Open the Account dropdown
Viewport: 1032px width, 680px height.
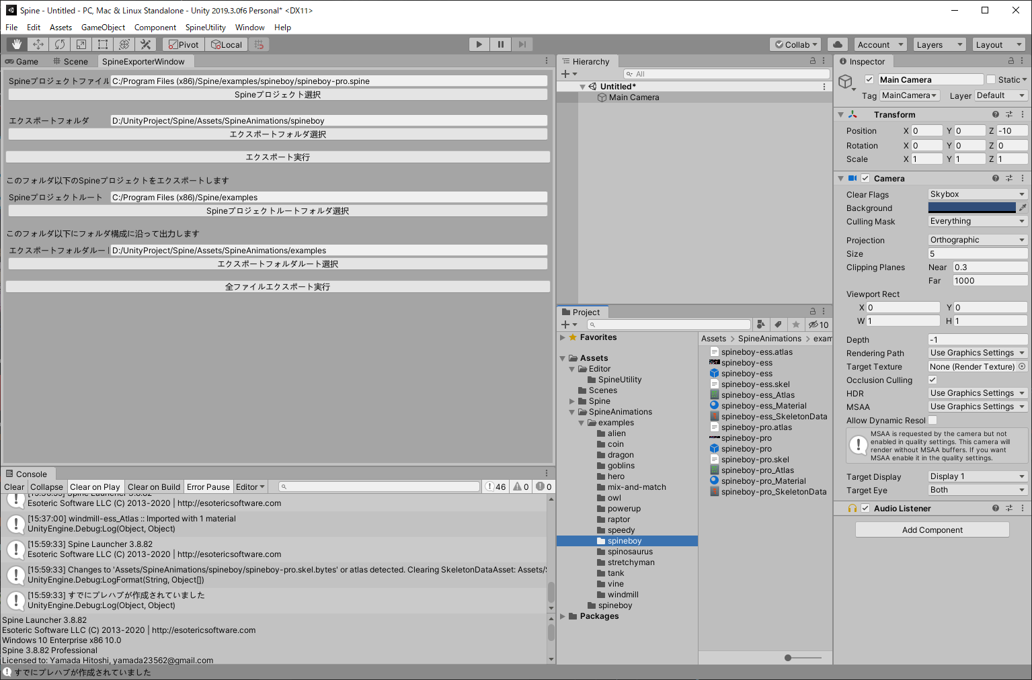click(880, 44)
